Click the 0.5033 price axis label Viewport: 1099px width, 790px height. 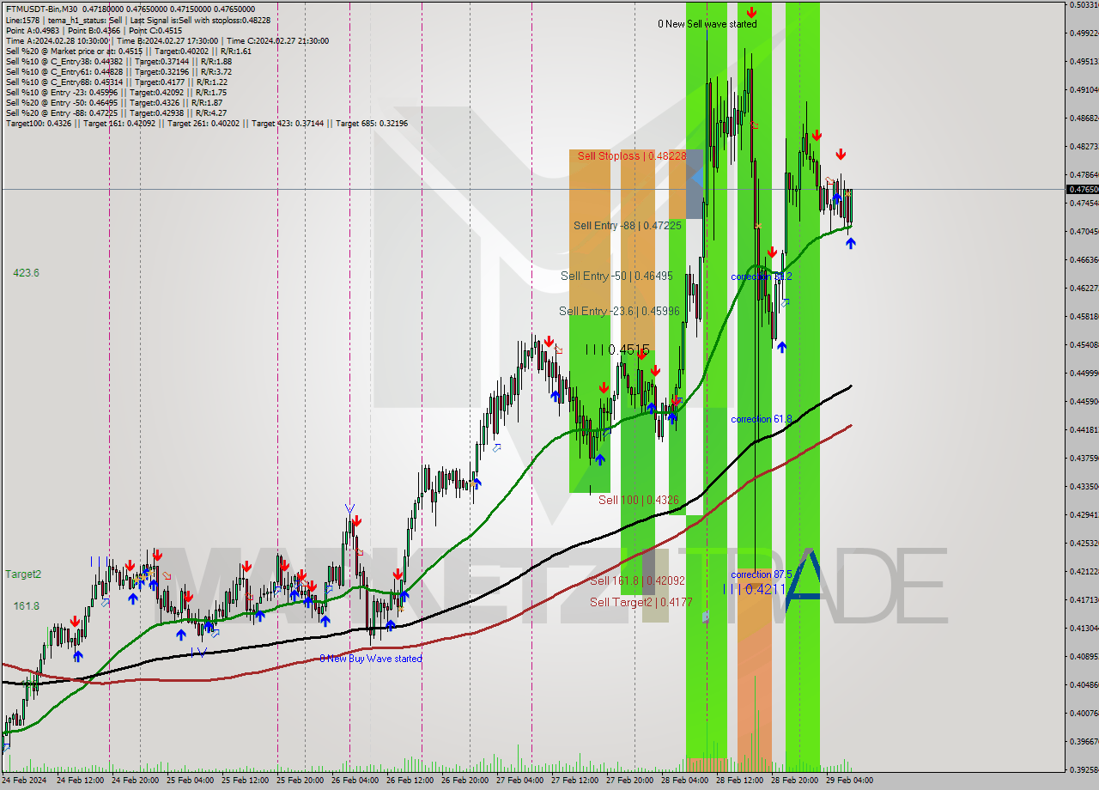point(1083,5)
